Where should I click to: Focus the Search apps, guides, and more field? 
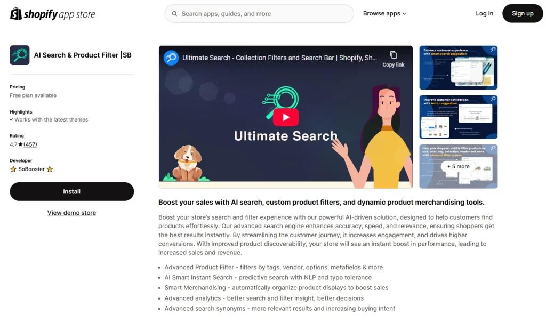click(x=259, y=13)
